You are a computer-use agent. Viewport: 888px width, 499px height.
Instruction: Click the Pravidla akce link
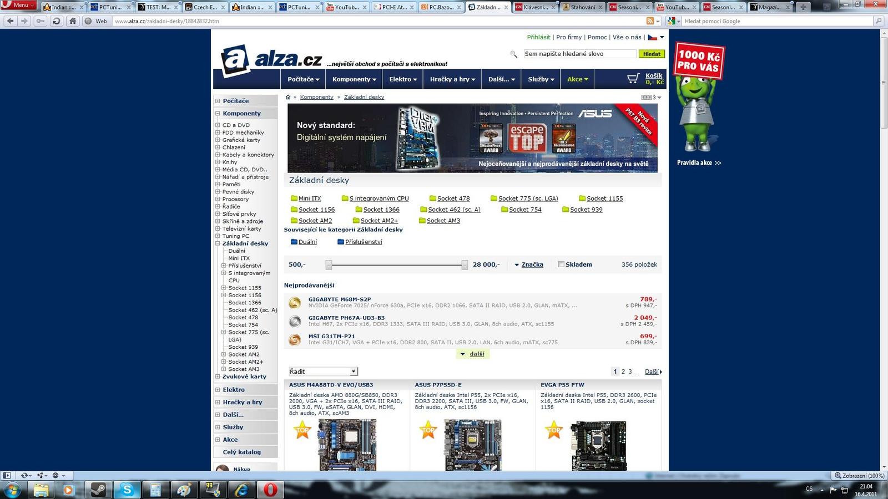pyautogui.click(x=699, y=163)
